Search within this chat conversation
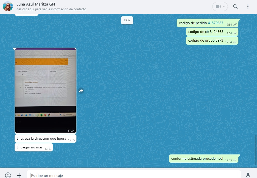 click(x=235, y=7)
